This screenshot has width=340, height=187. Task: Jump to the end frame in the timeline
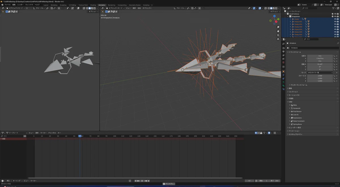(149, 181)
